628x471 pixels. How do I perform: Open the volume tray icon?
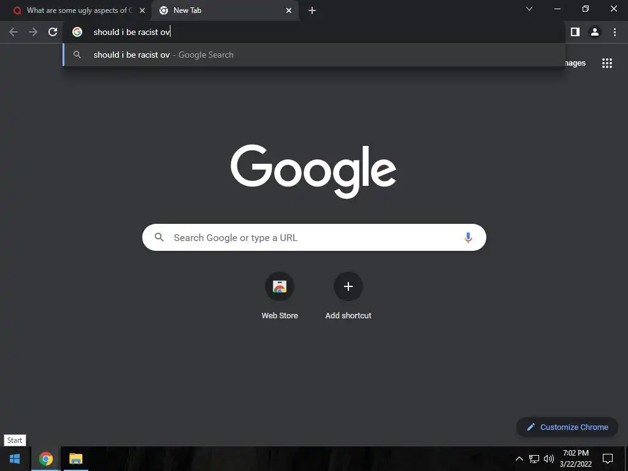[549, 459]
